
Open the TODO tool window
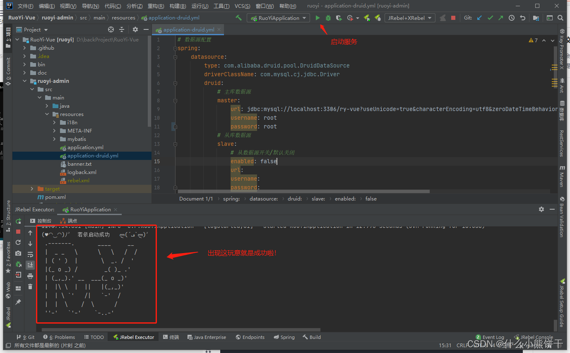[94, 337]
